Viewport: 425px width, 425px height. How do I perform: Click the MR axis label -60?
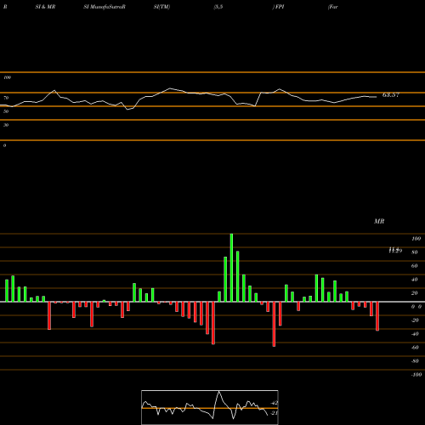coord(415,348)
